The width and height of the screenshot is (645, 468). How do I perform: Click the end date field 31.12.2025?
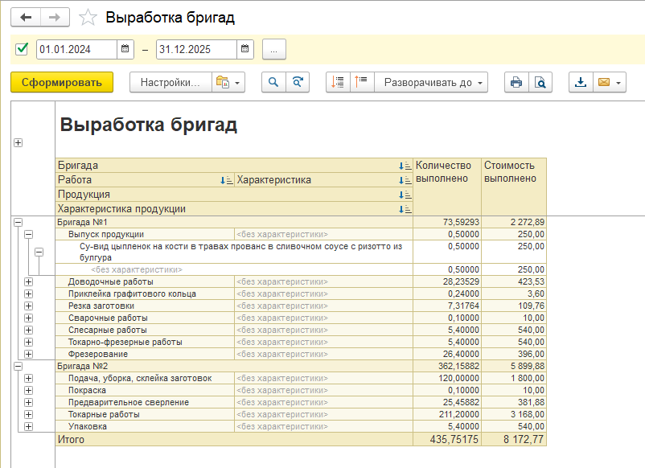[x=196, y=49]
